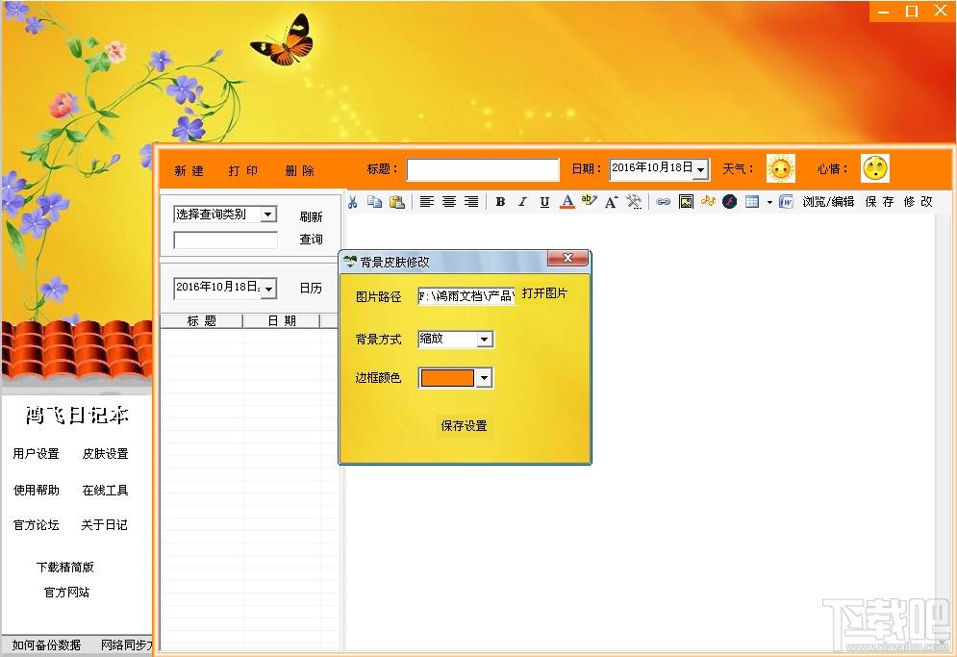Viewport: 957px width, 657px height.
Task: Click the 标题 text input field
Action: pyautogui.click(x=483, y=169)
